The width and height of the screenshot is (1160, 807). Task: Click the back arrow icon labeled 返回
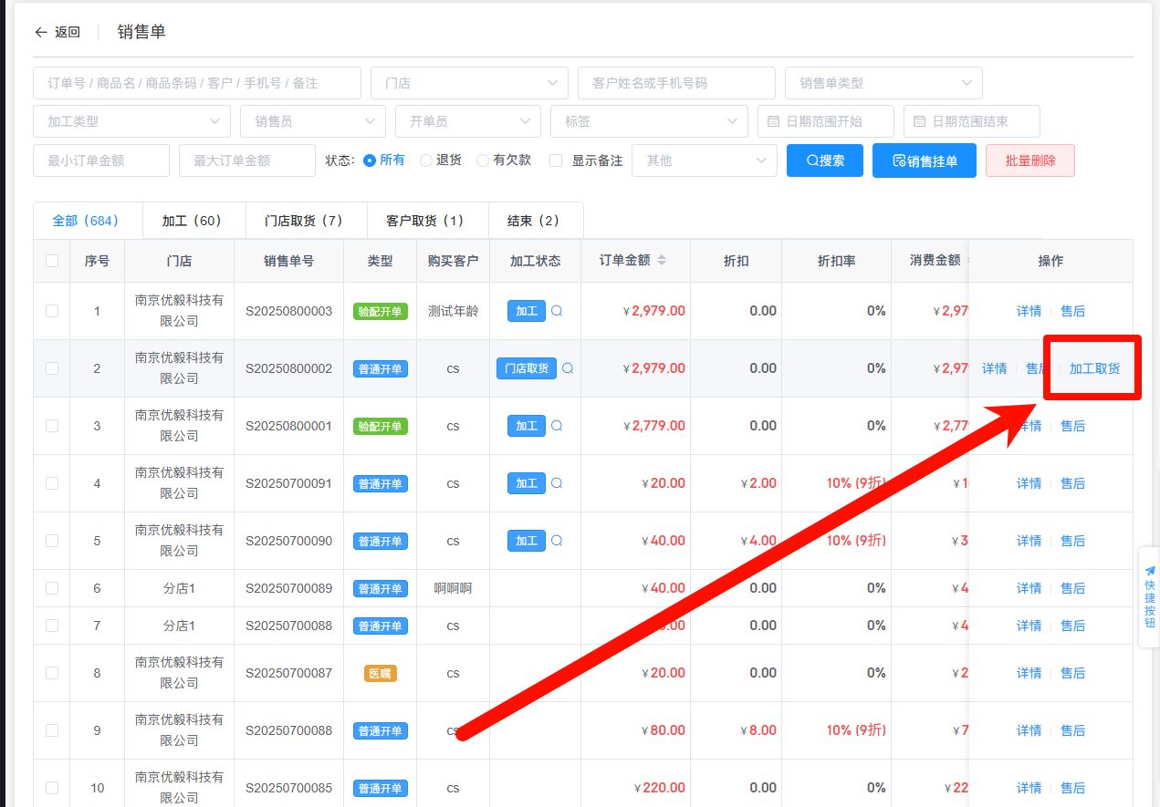[x=41, y=32]
